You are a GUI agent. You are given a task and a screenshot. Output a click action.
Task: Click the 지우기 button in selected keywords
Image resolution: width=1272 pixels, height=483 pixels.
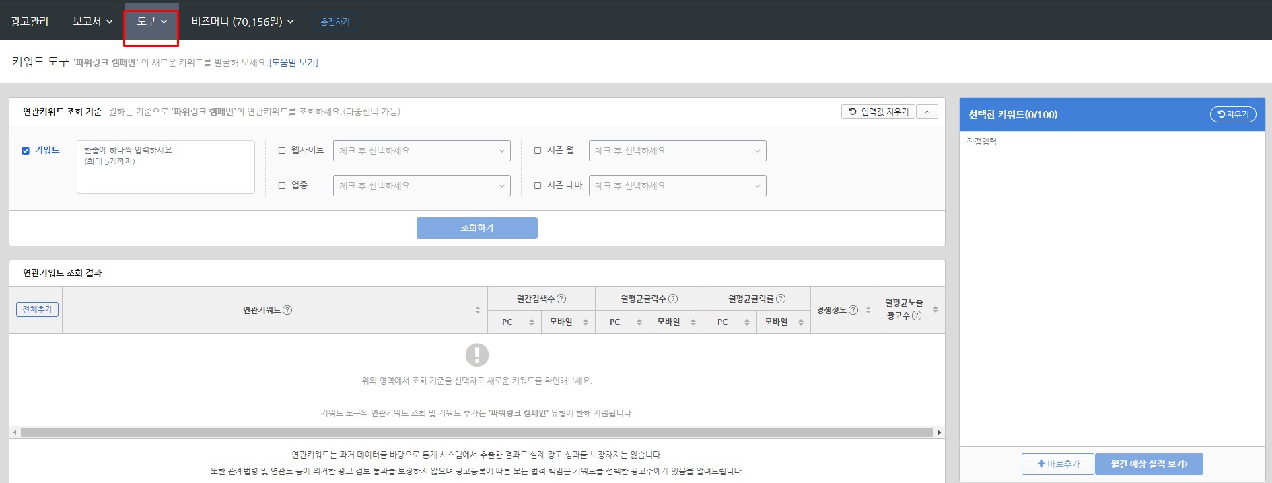[x=1233, y=114]
